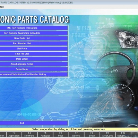This screenshot has width=138, height=138.
Task: Click the End button to exit
Action: pos(34,123)
